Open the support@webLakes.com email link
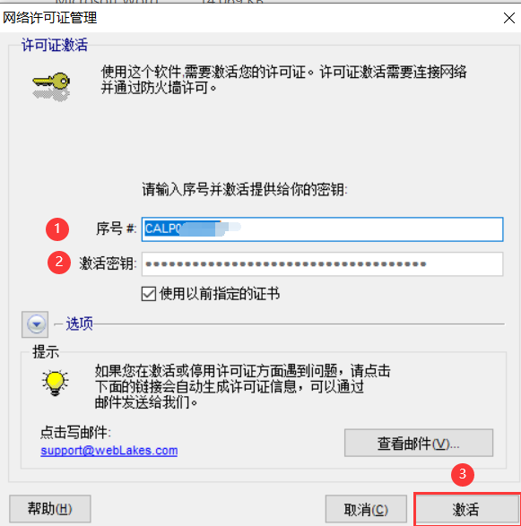 (109, 450)
